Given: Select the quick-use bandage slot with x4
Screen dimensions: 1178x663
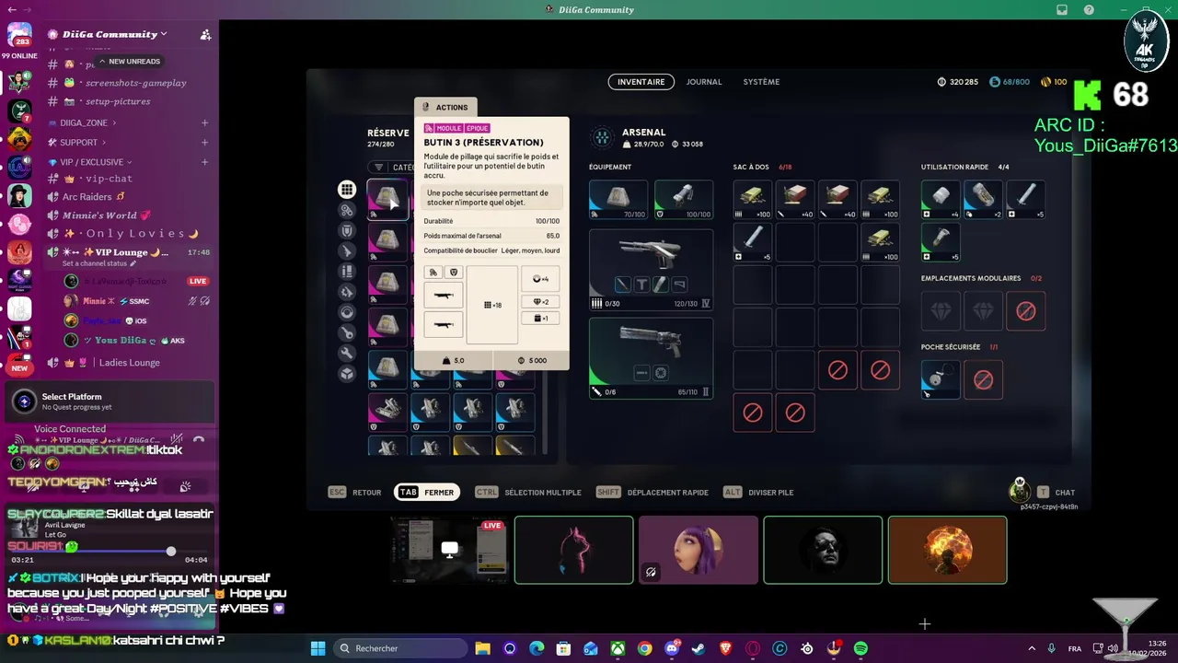Looking at the screenshot, I should click(941, 199).
